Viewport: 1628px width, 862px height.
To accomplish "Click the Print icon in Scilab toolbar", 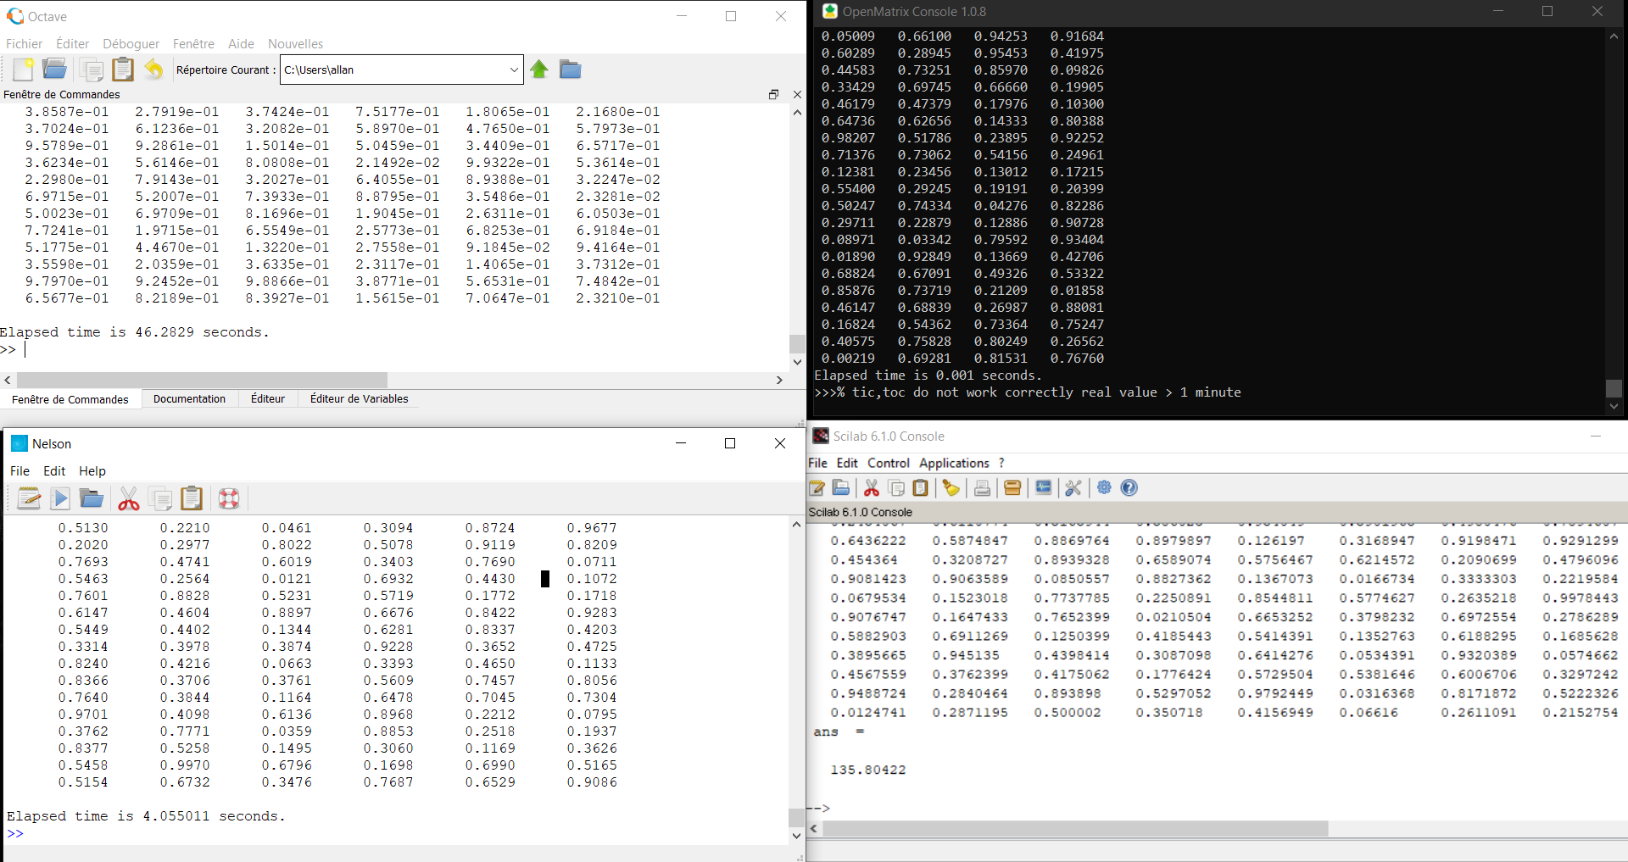I will (x=982, y=487).
